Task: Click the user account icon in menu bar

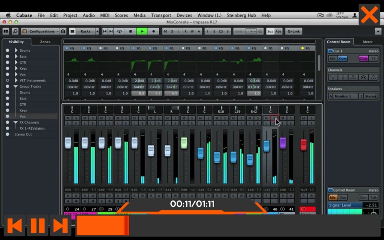Action: (x=355, y=15)
